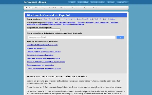Open the Religión category link
This screenshot has height=95, width=152.
[66, 24]
